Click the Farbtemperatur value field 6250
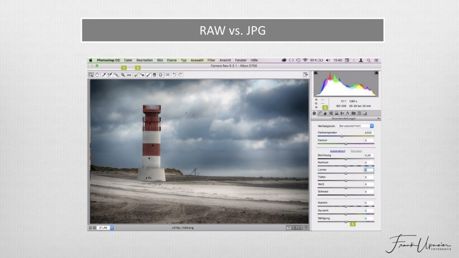Viewport: 459px width, 258px height. click(x=368, y=133)
